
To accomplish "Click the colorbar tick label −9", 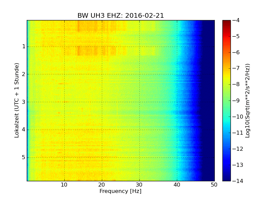I will 236,100.
